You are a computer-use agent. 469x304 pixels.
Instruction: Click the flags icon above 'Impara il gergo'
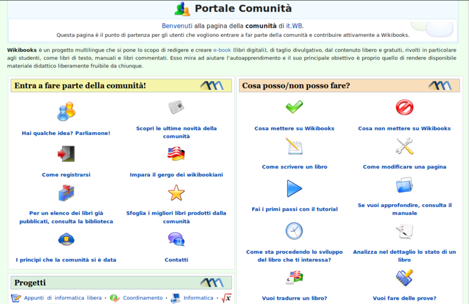176,154
